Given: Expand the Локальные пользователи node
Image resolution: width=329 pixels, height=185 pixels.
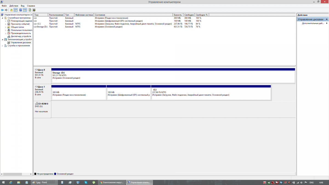Looking at the screenshot, I should [x=6, y=30].
